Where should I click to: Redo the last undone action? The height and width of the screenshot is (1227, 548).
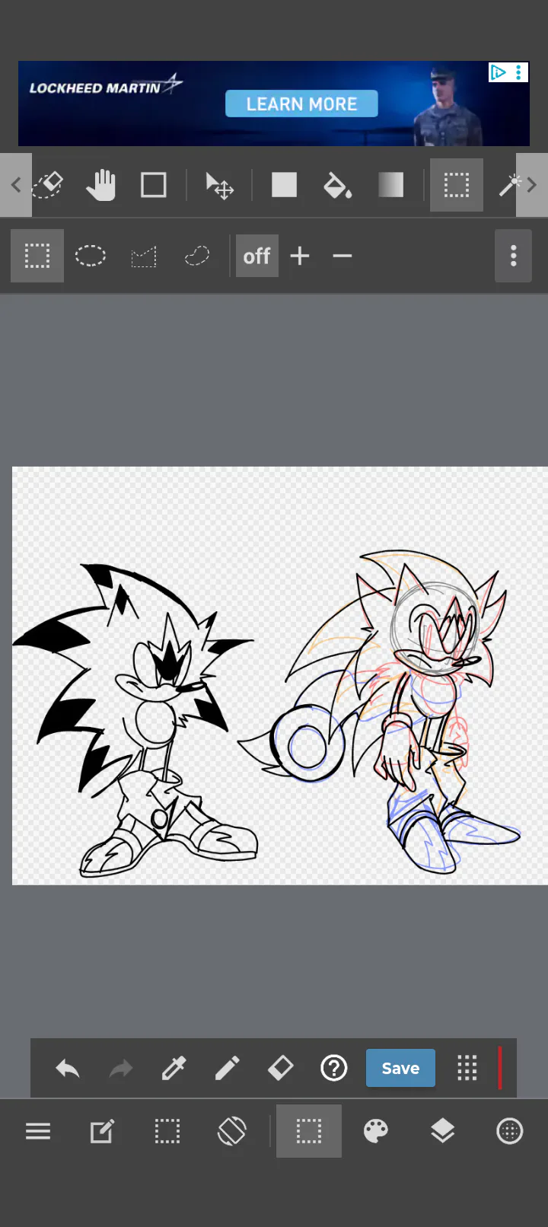tap(121, 1069)
